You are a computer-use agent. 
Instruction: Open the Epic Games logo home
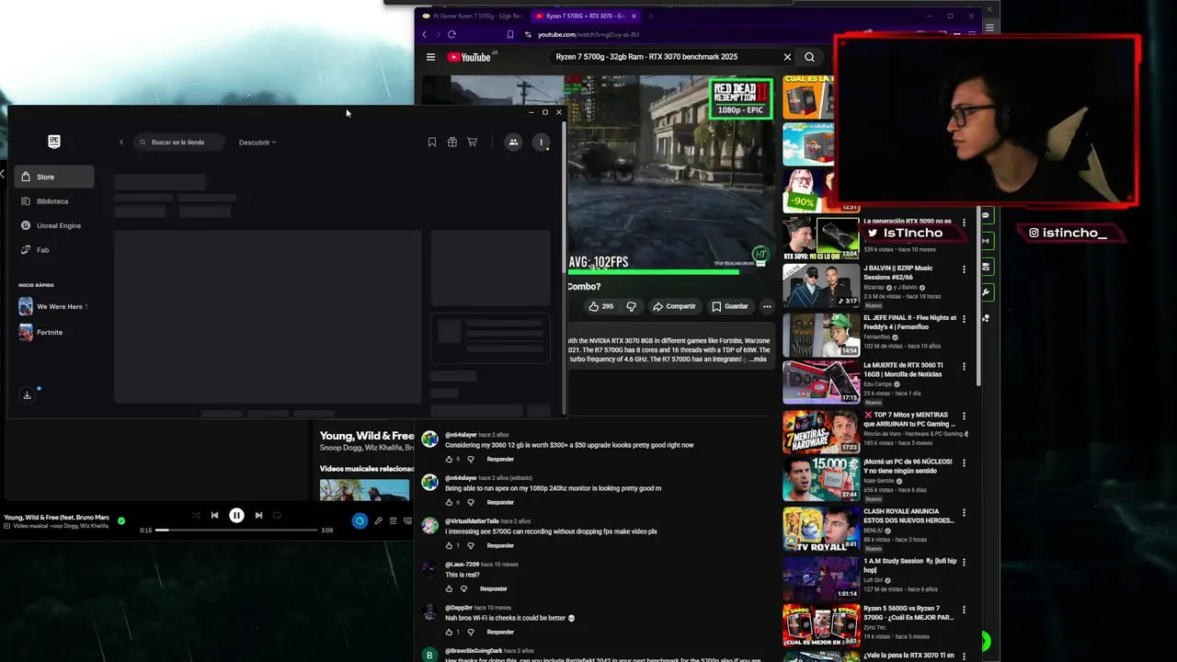click(54, 141)
